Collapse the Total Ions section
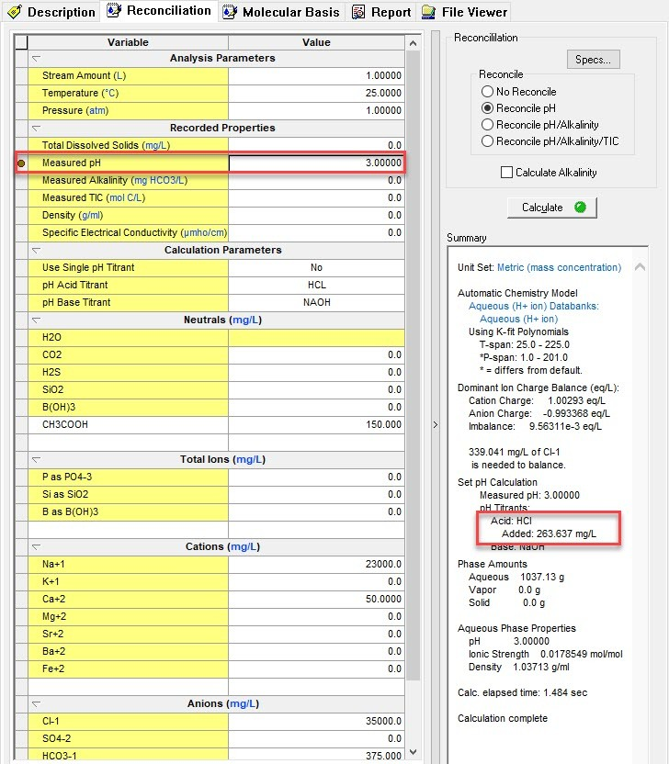This screenshot has height=764, width=669. [x=36, y=459]
